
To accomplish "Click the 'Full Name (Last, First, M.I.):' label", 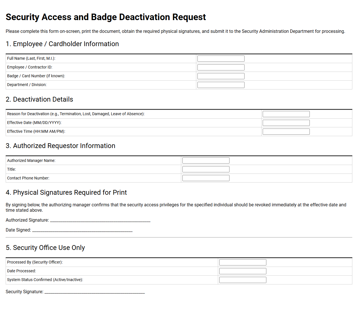I will (31, 58).
